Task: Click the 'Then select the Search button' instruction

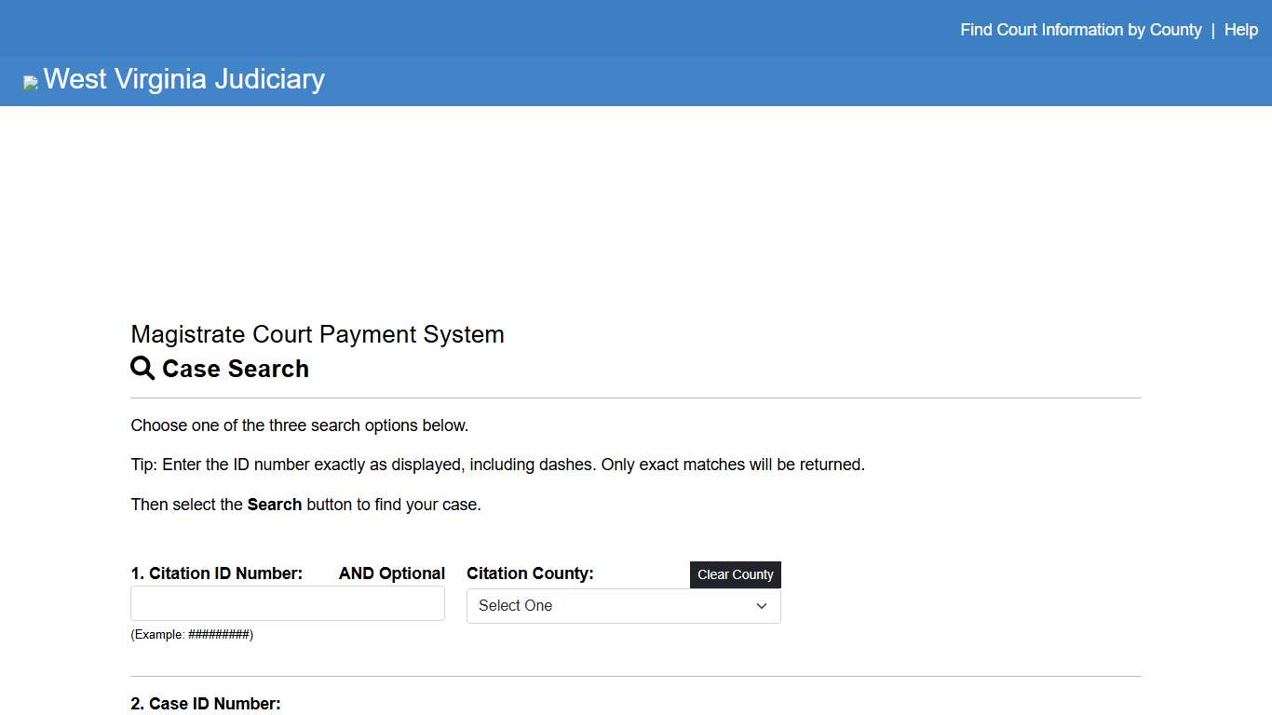Action: point(305,505)
